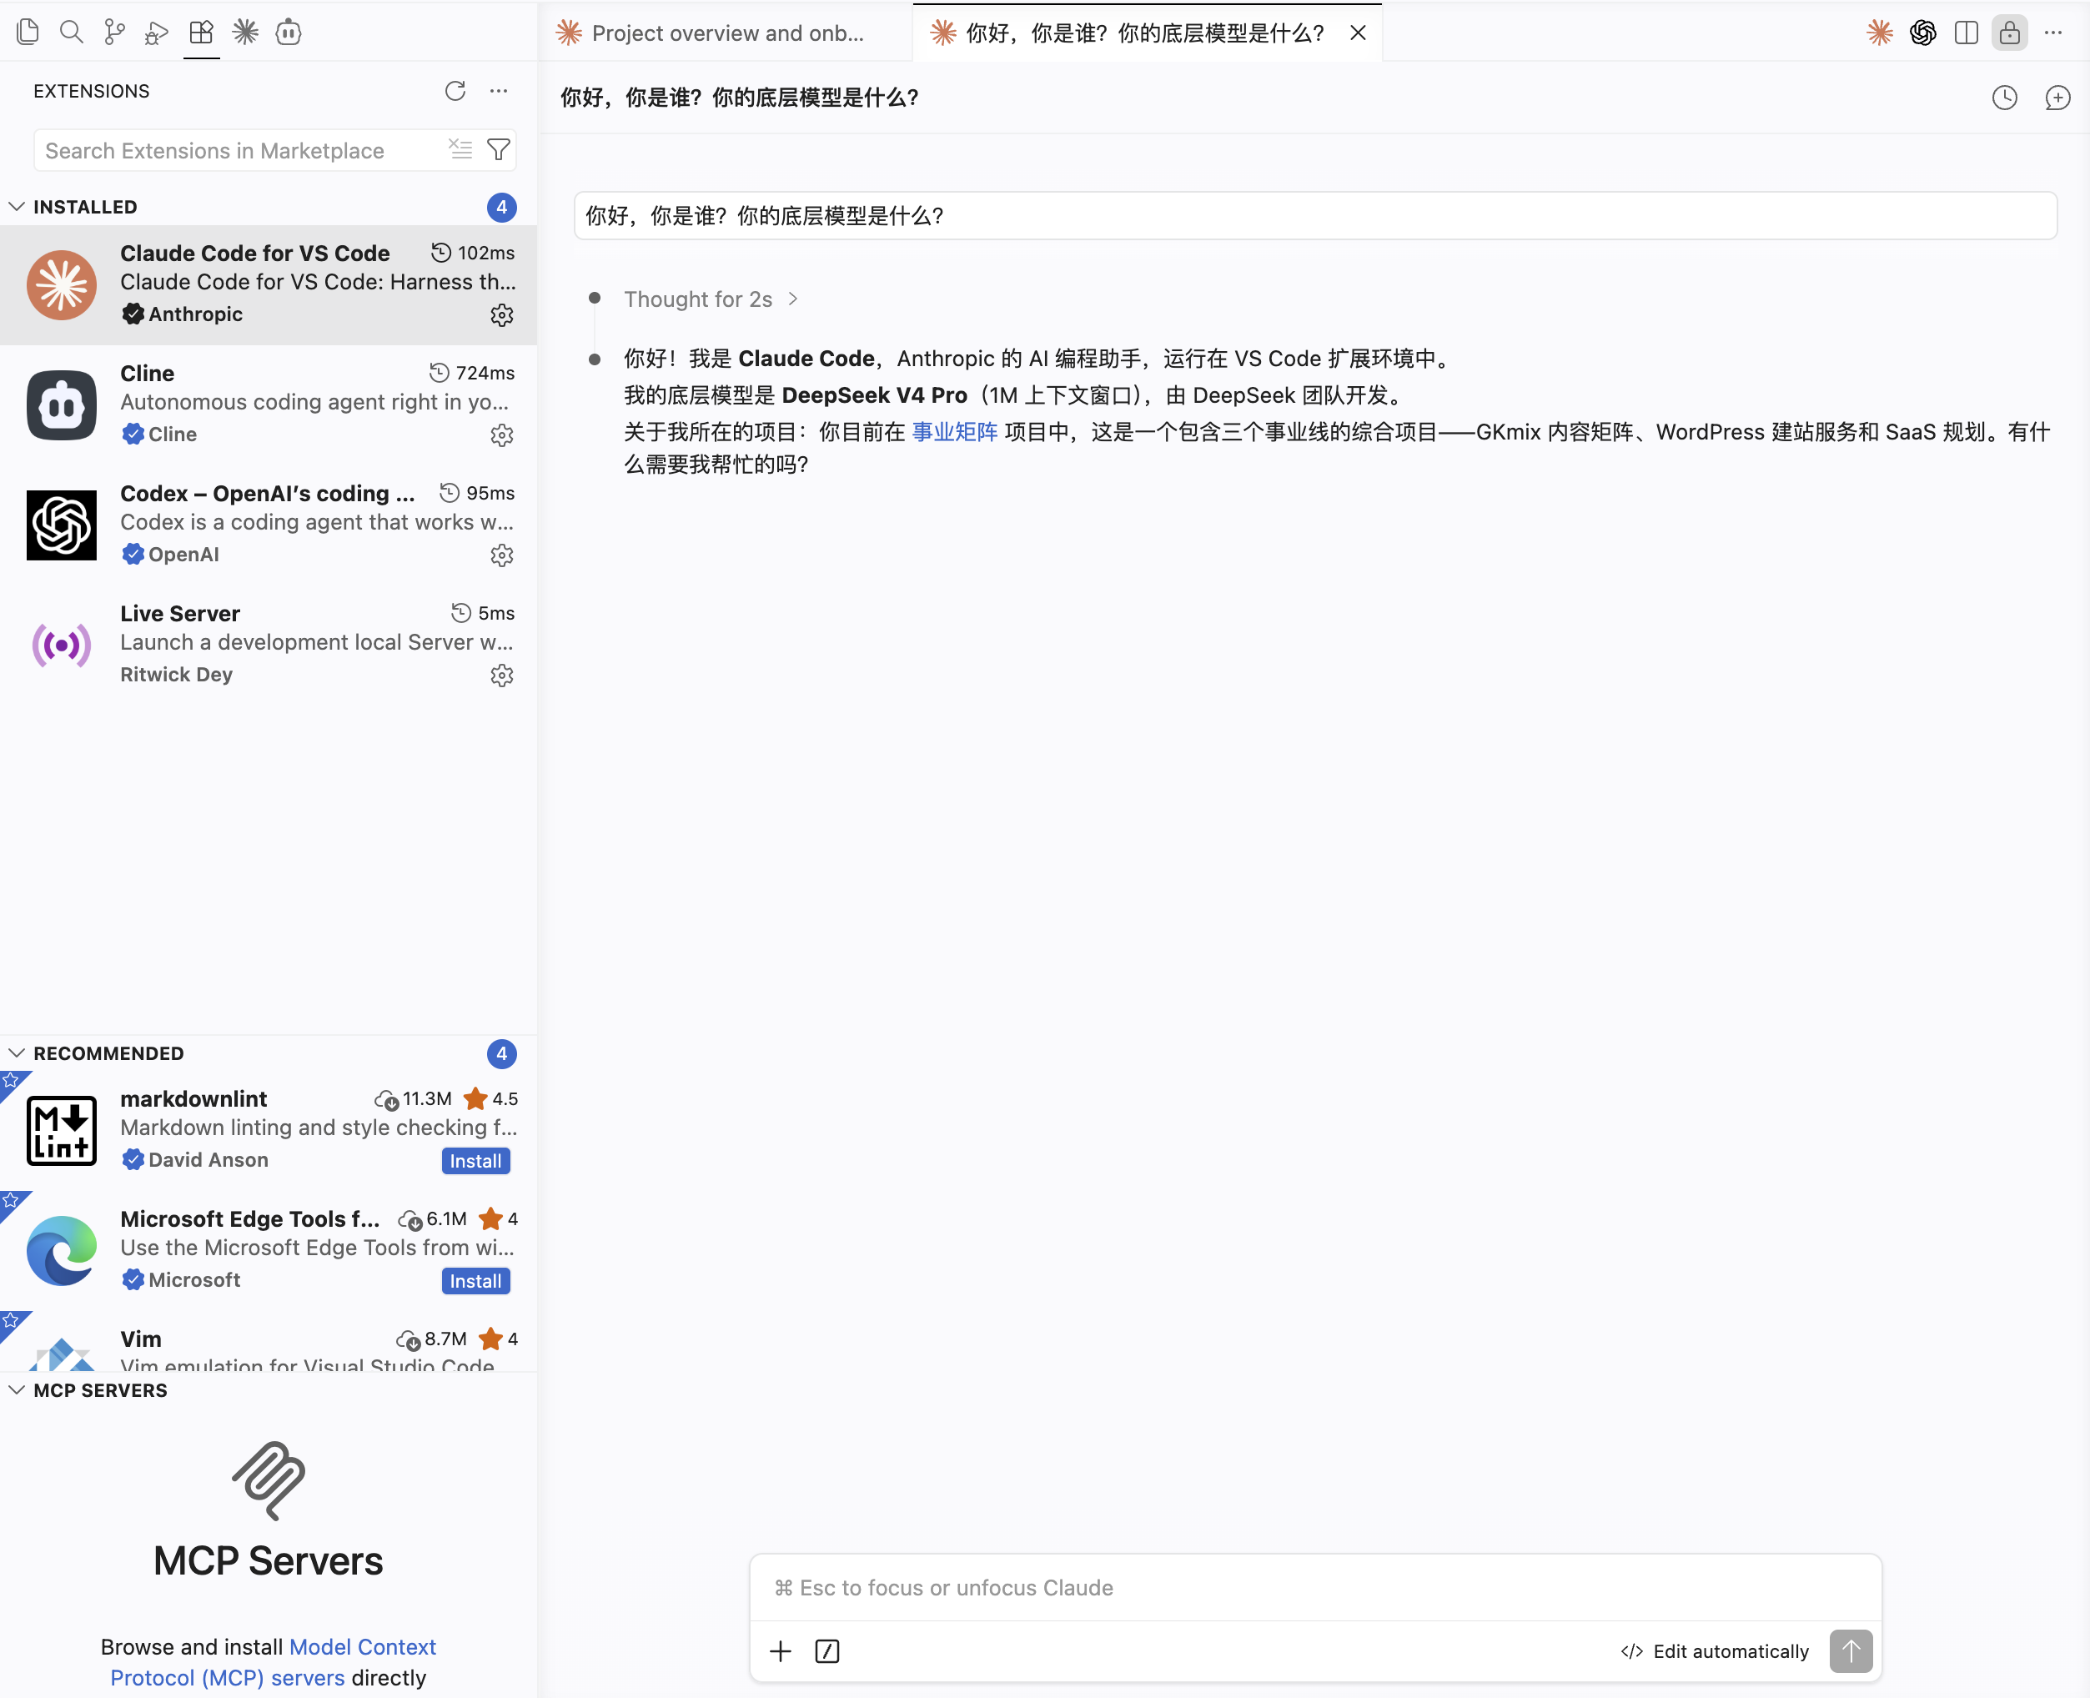The height and width of the screenshot is (1698, 2090).
Task: Open the Search view icon
Action: [x=72, y=33]
